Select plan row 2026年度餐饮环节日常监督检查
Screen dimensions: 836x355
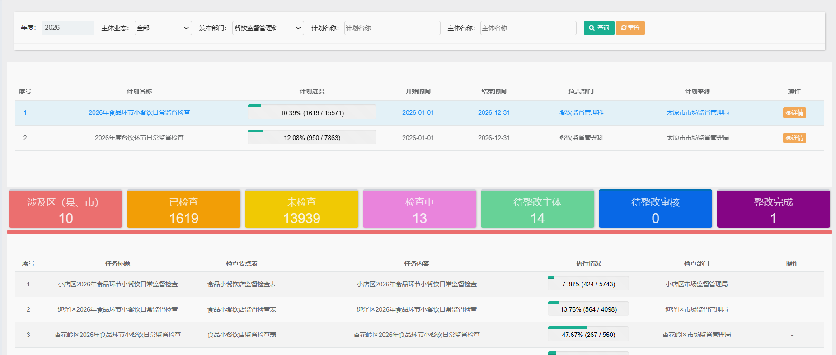(x=419, y=138)
